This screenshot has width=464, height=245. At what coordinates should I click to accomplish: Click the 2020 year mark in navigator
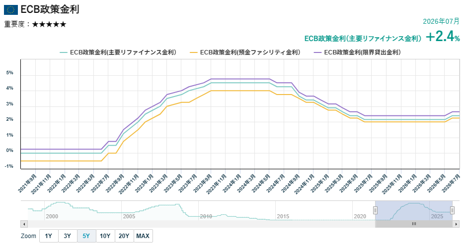click(x=360, y=216)
